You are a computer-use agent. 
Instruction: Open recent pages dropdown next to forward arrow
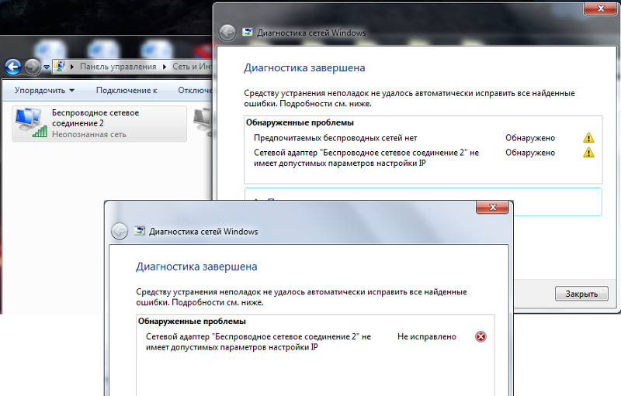pyautogui.click(x=47, y=67)
